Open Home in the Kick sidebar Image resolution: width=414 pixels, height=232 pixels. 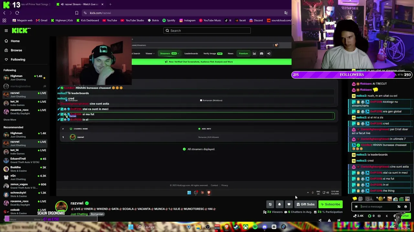(15, 41)
